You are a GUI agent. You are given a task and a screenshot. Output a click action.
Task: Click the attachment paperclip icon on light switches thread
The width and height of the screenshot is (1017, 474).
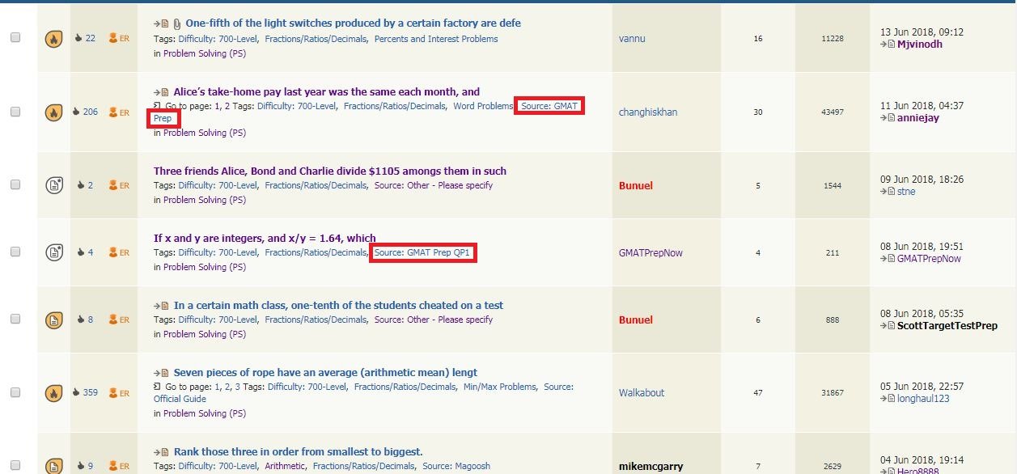click(x=177, y=23)
